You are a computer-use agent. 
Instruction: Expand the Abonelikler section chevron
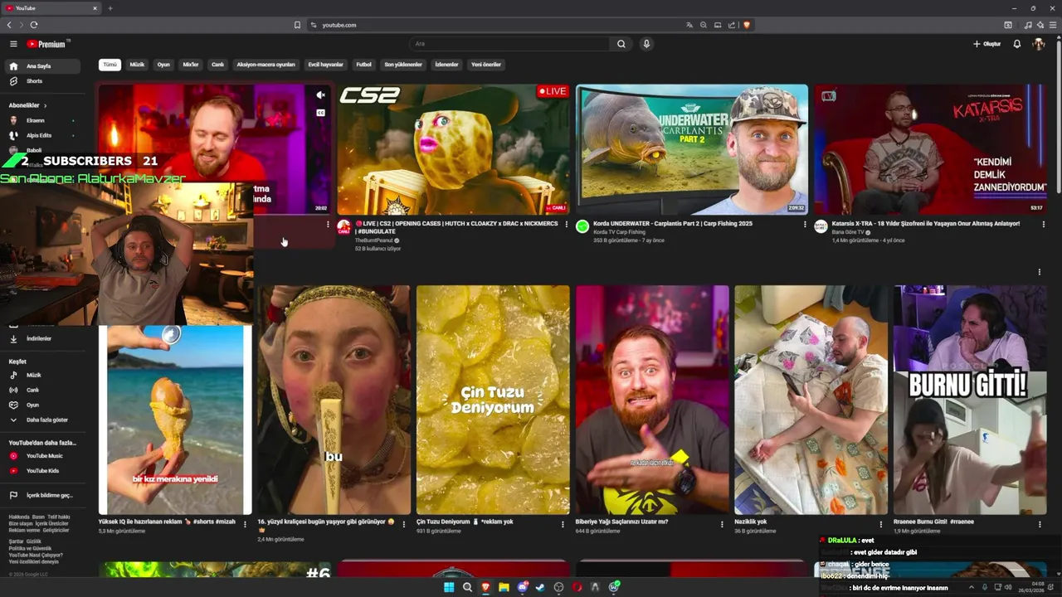tap(46, 105)
